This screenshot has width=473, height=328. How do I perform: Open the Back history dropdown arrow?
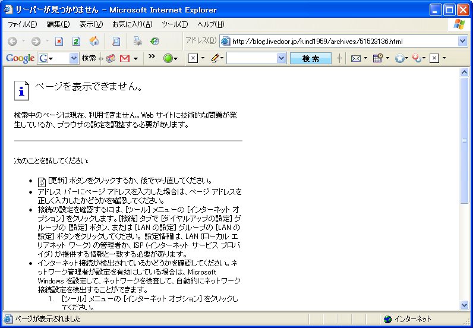pyautogui.click(x=23, y=41)
